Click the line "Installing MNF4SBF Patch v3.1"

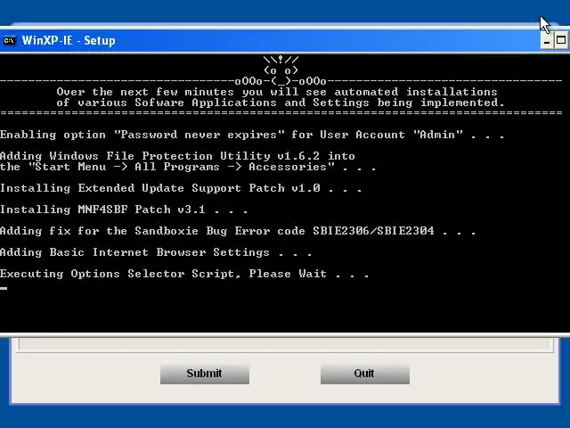point(124,210)
